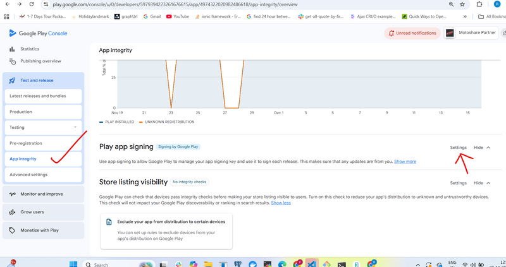Reload the page with browser refresh icon
Viewport: 506px width, 267px height.
tap(33, 4)
